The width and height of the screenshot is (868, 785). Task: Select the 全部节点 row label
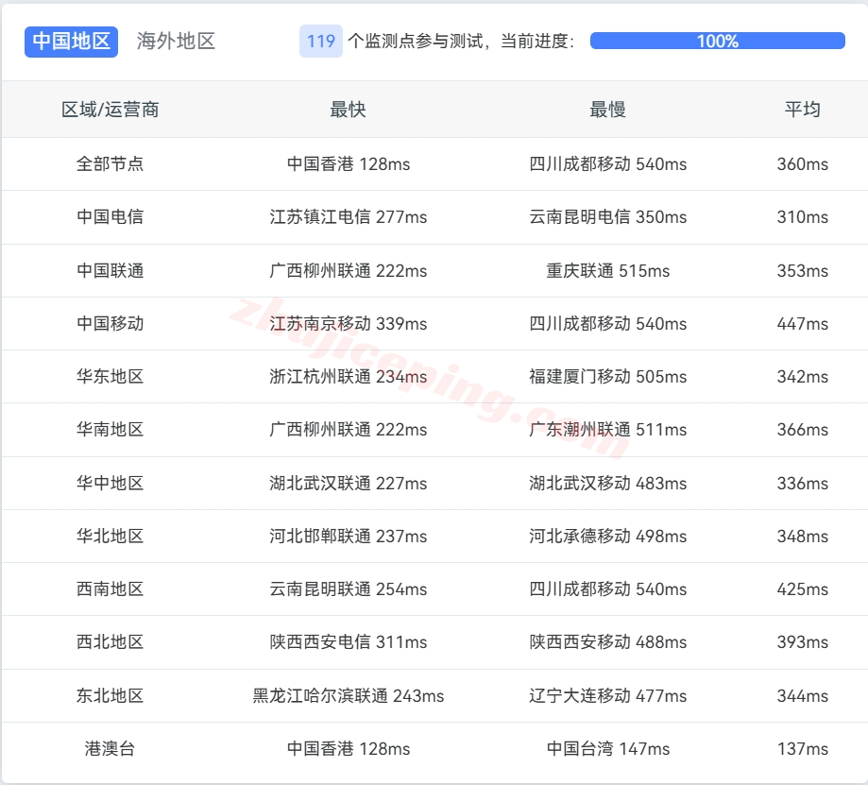(x=111, y=163)
